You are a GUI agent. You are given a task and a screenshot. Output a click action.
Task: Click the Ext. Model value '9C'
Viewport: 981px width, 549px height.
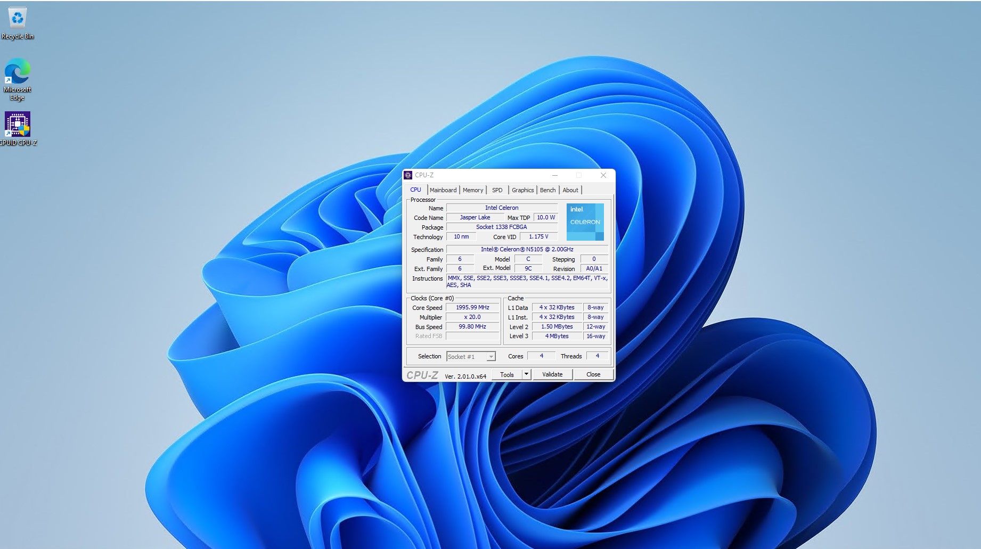point(528,269)
